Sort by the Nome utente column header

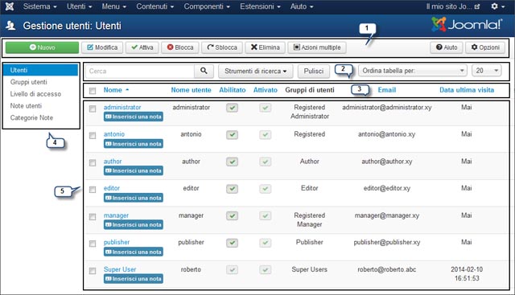click(191, 90)
